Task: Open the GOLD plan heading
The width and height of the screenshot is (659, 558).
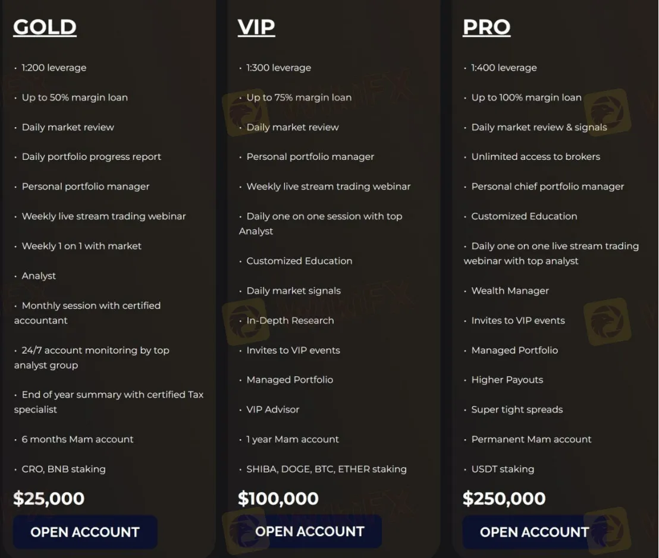Action: [45, 27]
